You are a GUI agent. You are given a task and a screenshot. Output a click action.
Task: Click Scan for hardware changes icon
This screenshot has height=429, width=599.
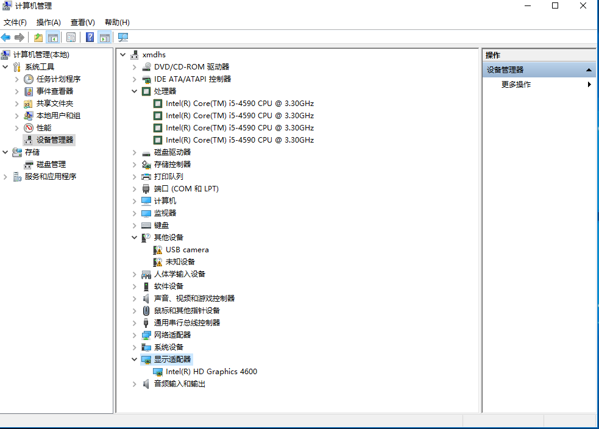tap(123, 37)
